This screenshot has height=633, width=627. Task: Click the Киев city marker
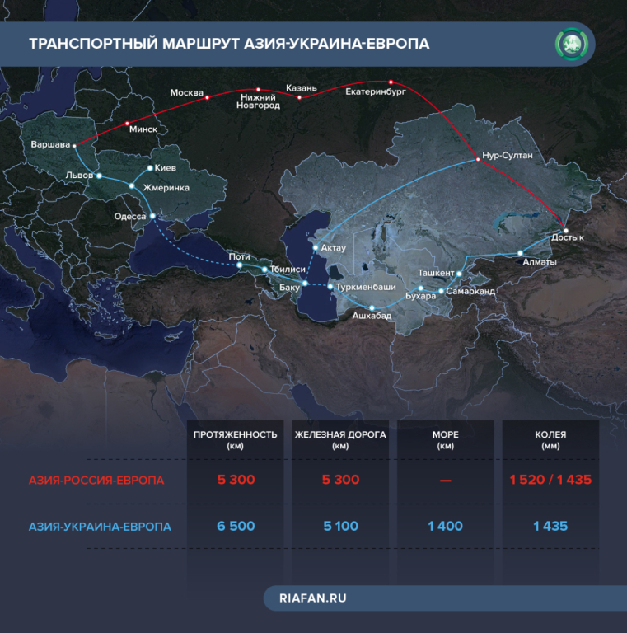point(149,168)
